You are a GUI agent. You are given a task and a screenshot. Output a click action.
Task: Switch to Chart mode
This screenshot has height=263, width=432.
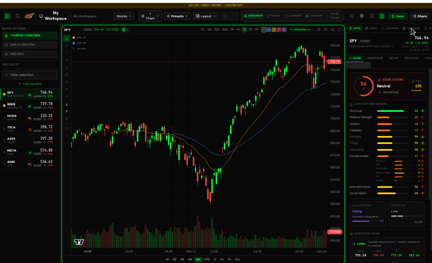tap(273, 16)
